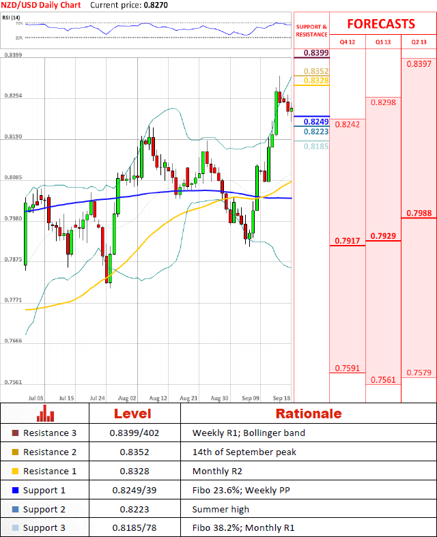The height and width of the screenshot is (537, 437).
Task: Click the FORECASTS heading
Action: click(381, 24)
